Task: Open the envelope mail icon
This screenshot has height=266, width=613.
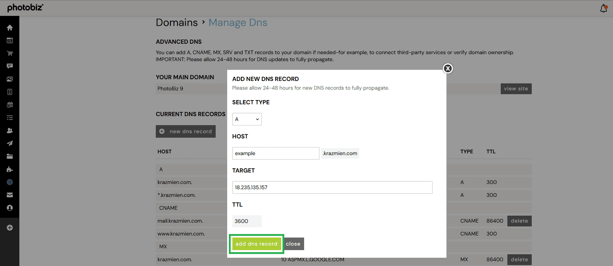Action: point(10,195)
